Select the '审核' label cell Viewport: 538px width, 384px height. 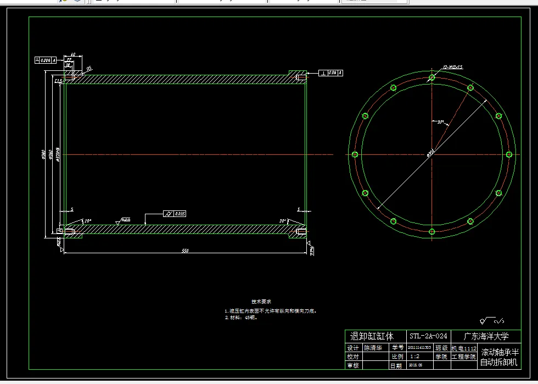(x=353, y=365)
